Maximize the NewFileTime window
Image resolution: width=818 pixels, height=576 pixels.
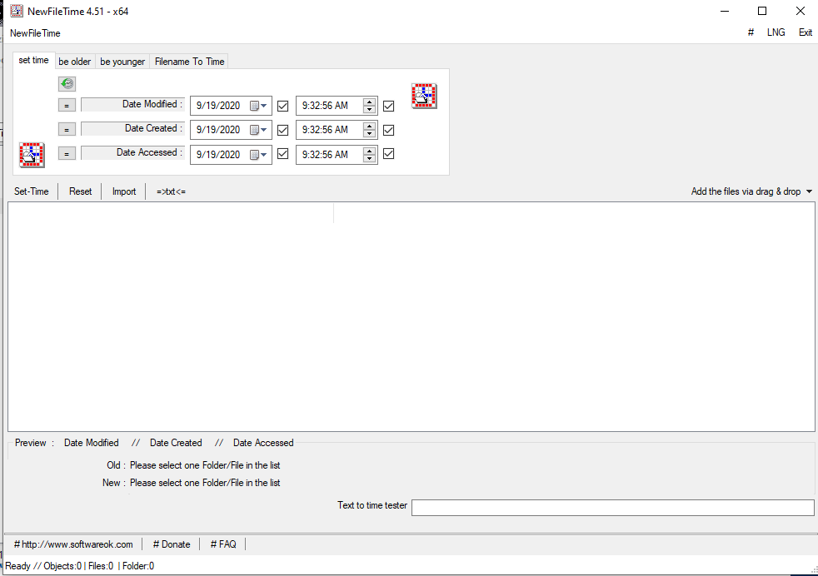[762, 11]
